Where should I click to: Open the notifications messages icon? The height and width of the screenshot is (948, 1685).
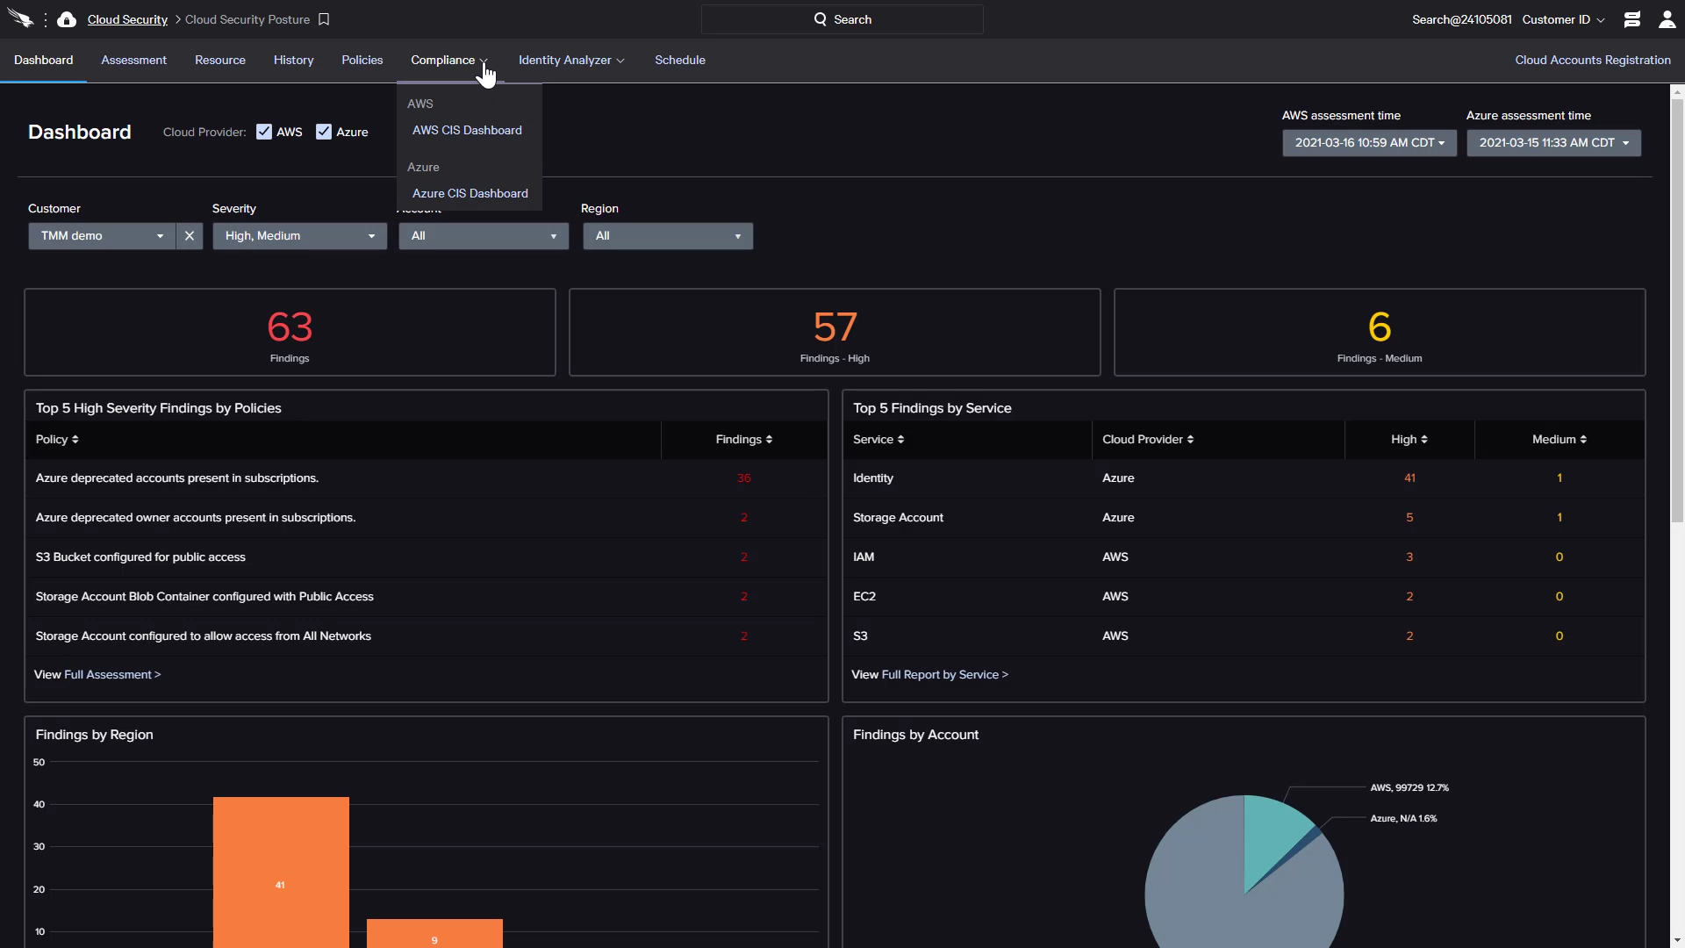click(x=1632, y=19)
